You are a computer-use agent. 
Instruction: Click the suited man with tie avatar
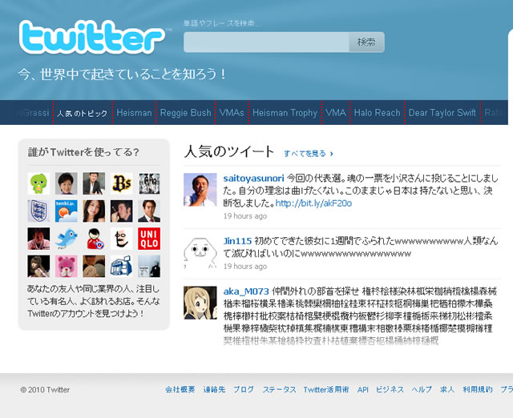(x=149, y=211)
